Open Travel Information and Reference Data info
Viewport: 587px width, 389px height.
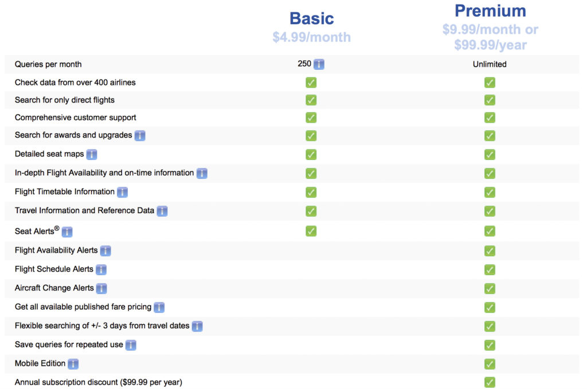162,211
